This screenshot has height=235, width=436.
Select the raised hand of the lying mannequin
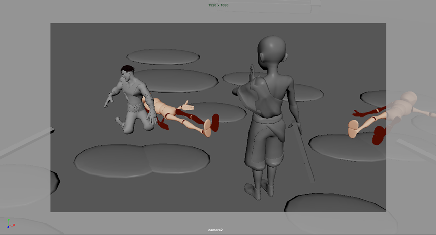(187, 106)
